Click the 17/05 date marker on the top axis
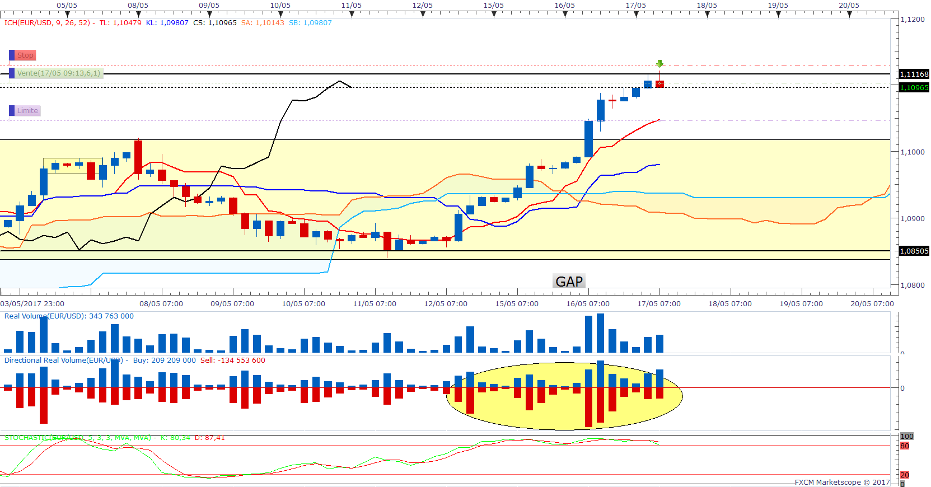 [636, 6]
